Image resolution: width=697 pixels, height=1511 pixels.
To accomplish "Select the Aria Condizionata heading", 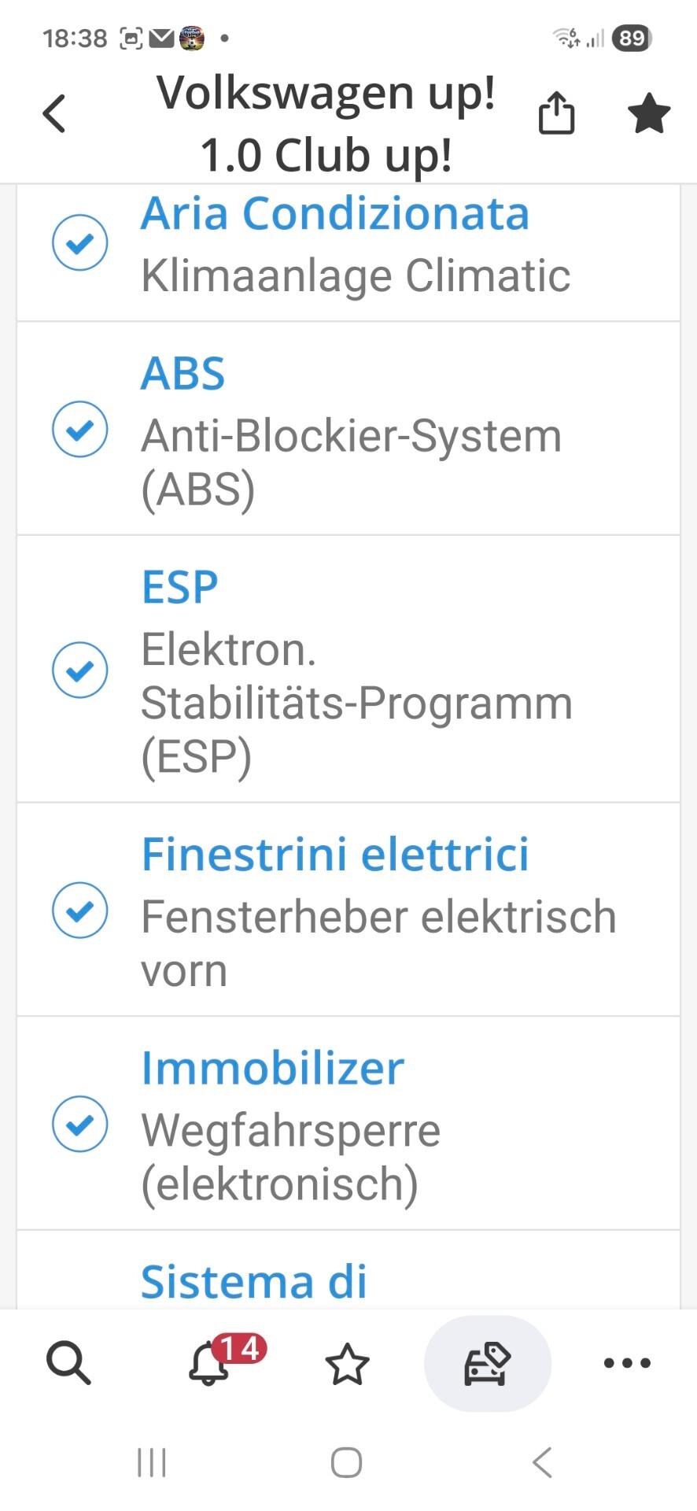I will (335, 213).
